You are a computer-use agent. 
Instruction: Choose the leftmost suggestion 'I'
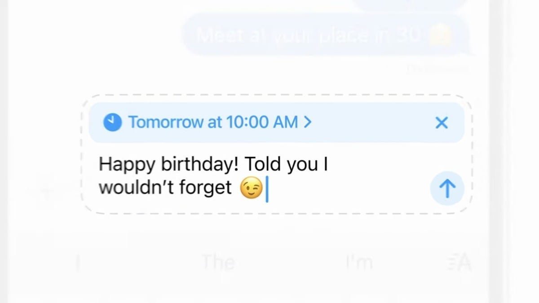(77, 263)
